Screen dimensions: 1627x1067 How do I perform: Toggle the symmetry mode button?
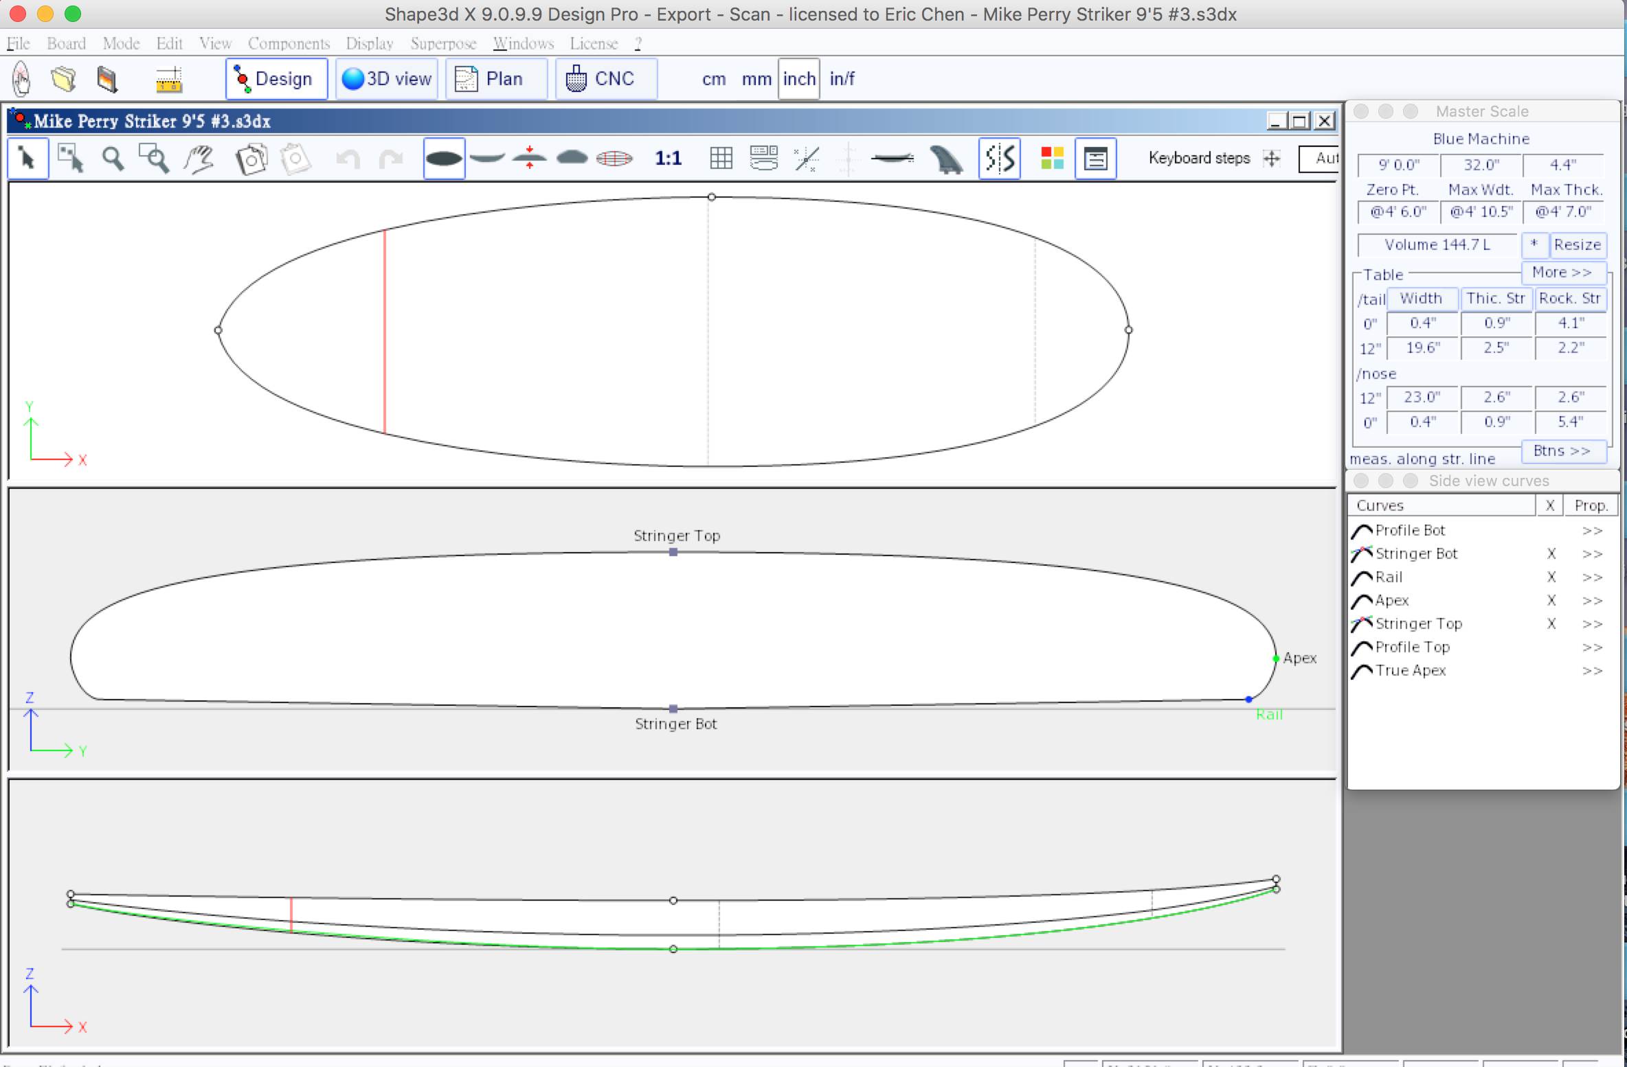(999, 159)
